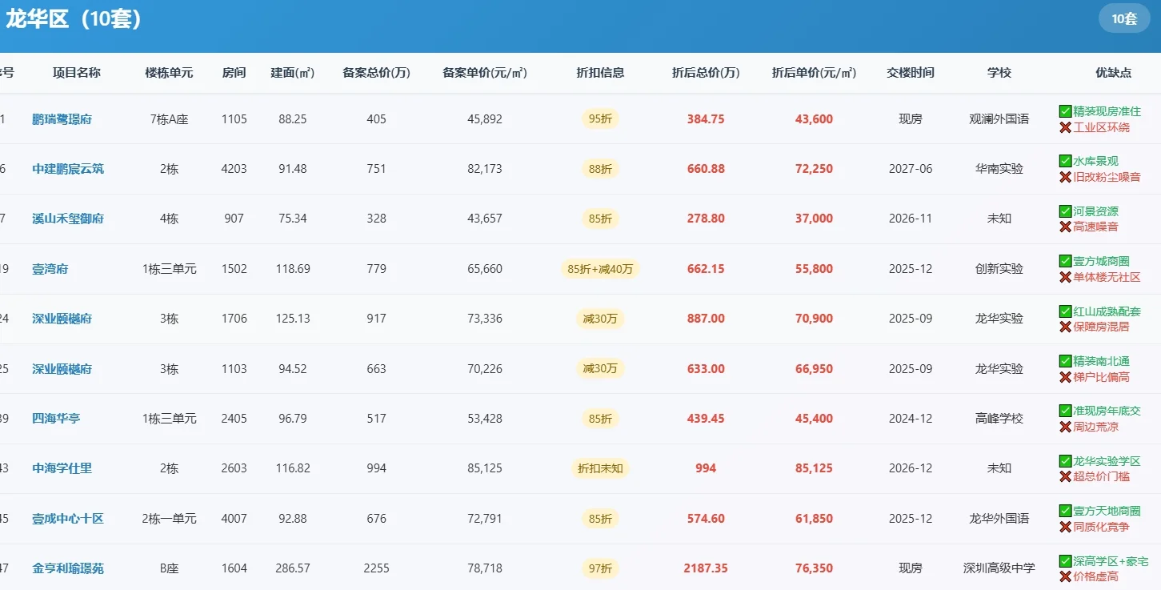This screenshot has width=1161, height=590.
Task: Click the green check beside 壹方天地商圈
Action: tap(1065, 511)
